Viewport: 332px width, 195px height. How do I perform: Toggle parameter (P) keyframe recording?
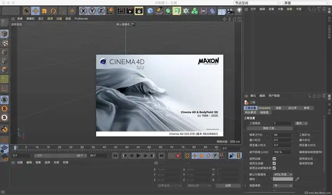coord(215,156)
